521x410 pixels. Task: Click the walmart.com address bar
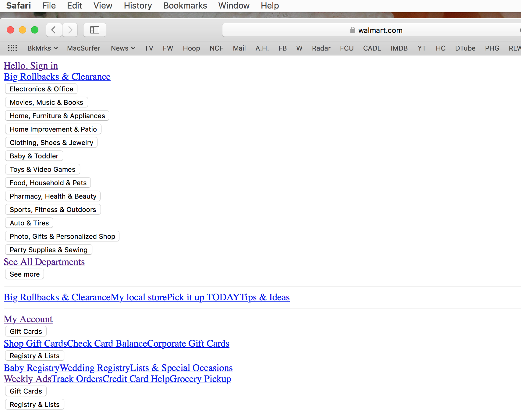point(372,30)
